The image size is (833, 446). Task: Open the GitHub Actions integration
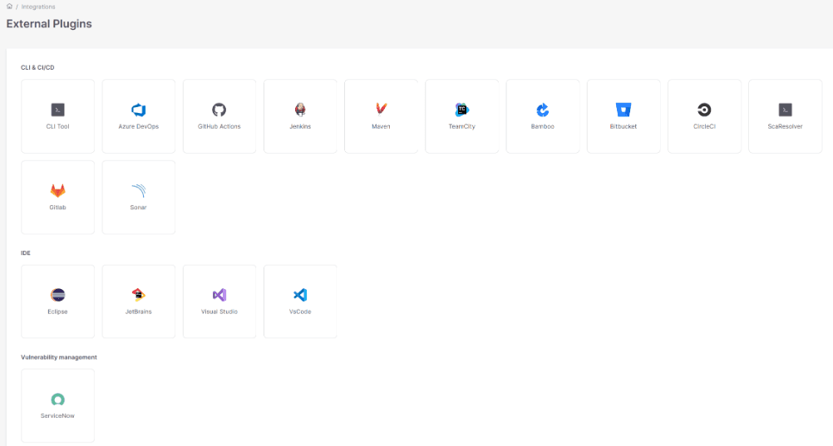219,116
